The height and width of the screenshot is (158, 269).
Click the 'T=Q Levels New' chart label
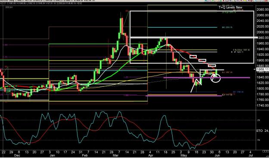coord(230,7)
